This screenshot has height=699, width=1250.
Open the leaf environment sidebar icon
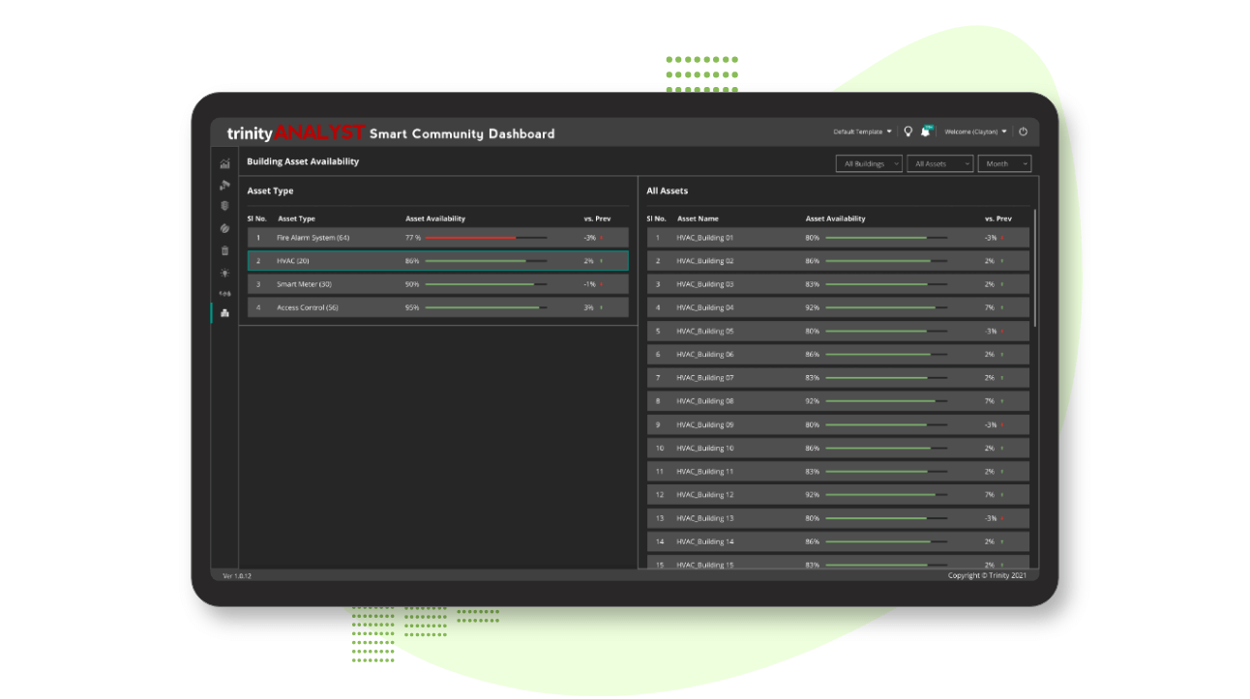(x=224, y=228)
